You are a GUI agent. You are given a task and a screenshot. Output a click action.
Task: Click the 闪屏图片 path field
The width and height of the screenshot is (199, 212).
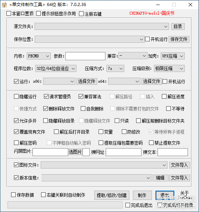pyautogui.click(x=50, y=152)
